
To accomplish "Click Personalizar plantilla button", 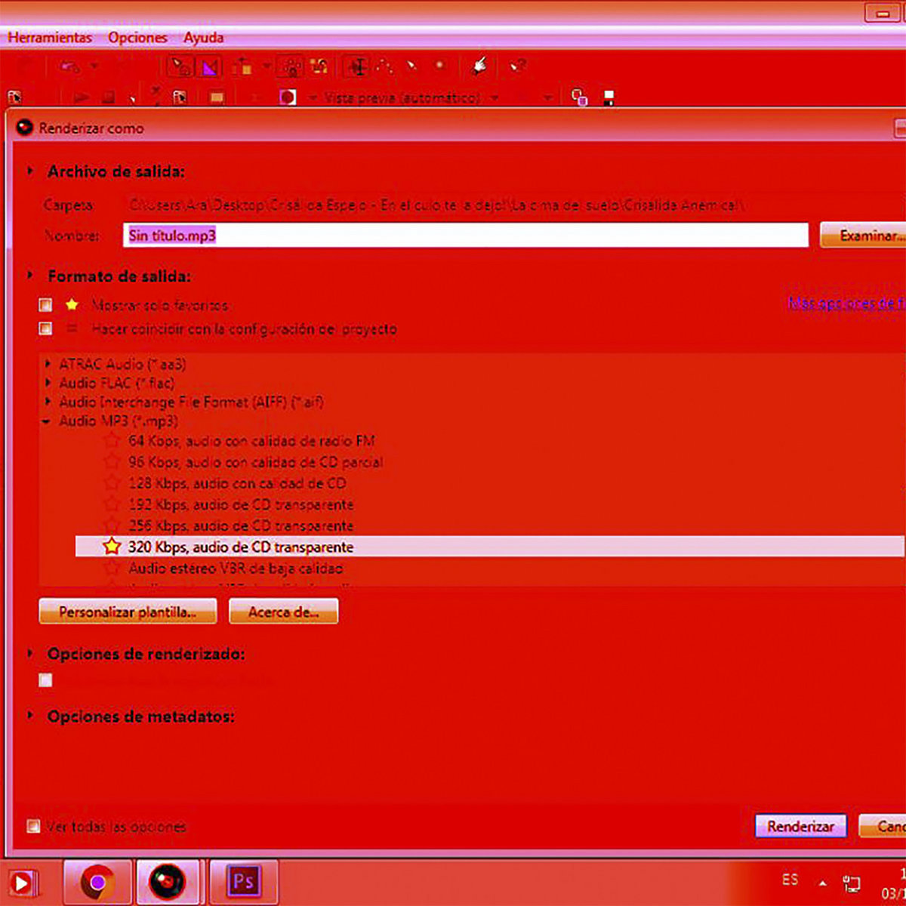I will coord(128,612).
